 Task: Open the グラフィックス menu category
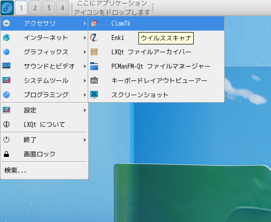(44, 52)
